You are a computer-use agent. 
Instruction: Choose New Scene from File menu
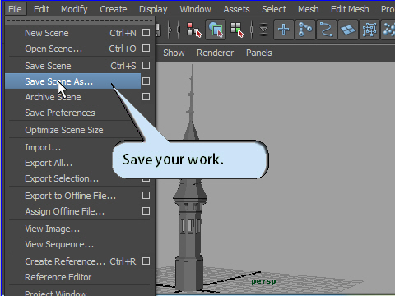(x=73, y=33)
